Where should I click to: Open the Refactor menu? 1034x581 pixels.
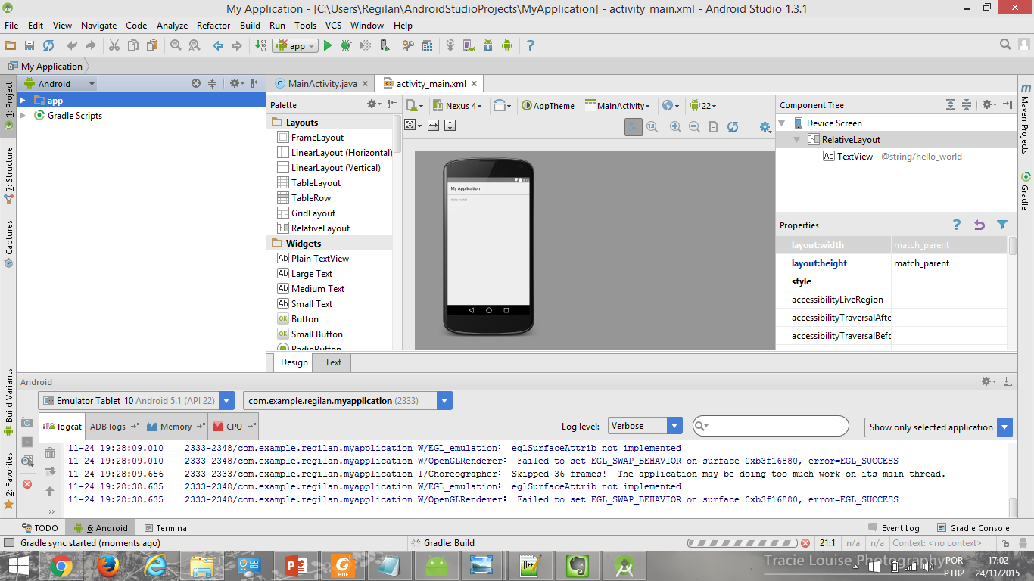(213, 25)
